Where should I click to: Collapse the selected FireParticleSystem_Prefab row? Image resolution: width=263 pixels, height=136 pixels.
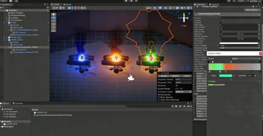tap(9, 47)
